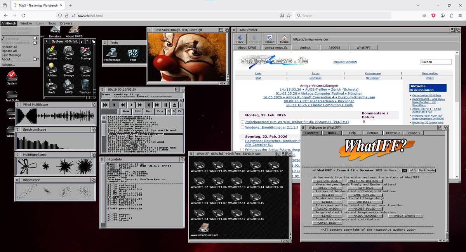Open the TAWS drawer in System window

point(69,87)
